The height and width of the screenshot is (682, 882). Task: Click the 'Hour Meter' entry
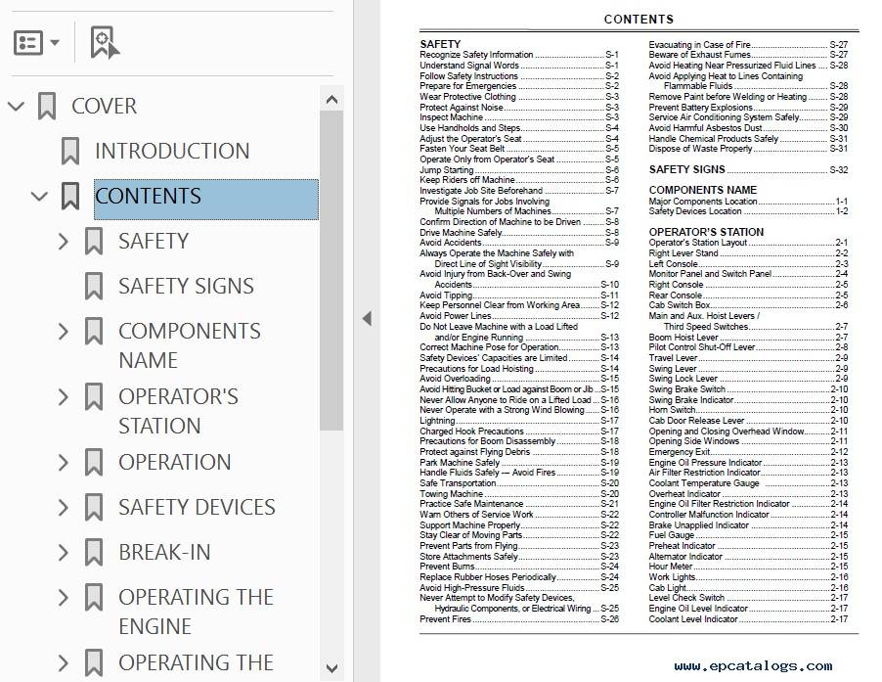(748, 567)
